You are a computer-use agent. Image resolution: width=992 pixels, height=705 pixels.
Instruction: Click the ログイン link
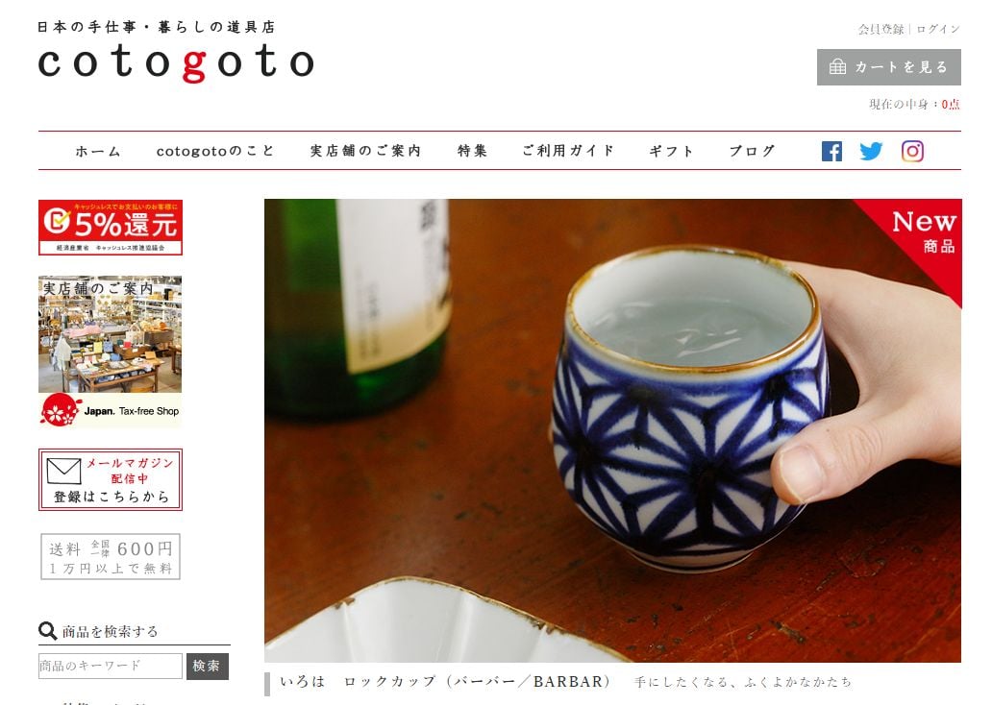(938, 29)
